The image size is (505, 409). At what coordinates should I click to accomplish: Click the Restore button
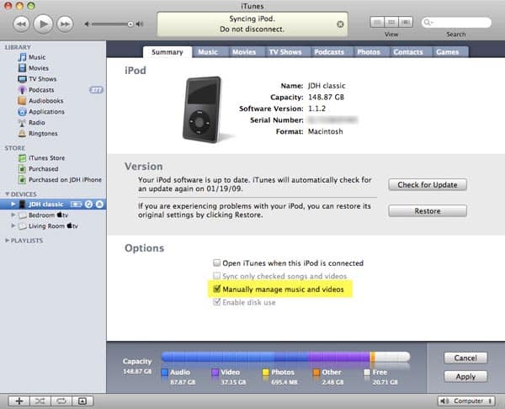coord(428,211)
